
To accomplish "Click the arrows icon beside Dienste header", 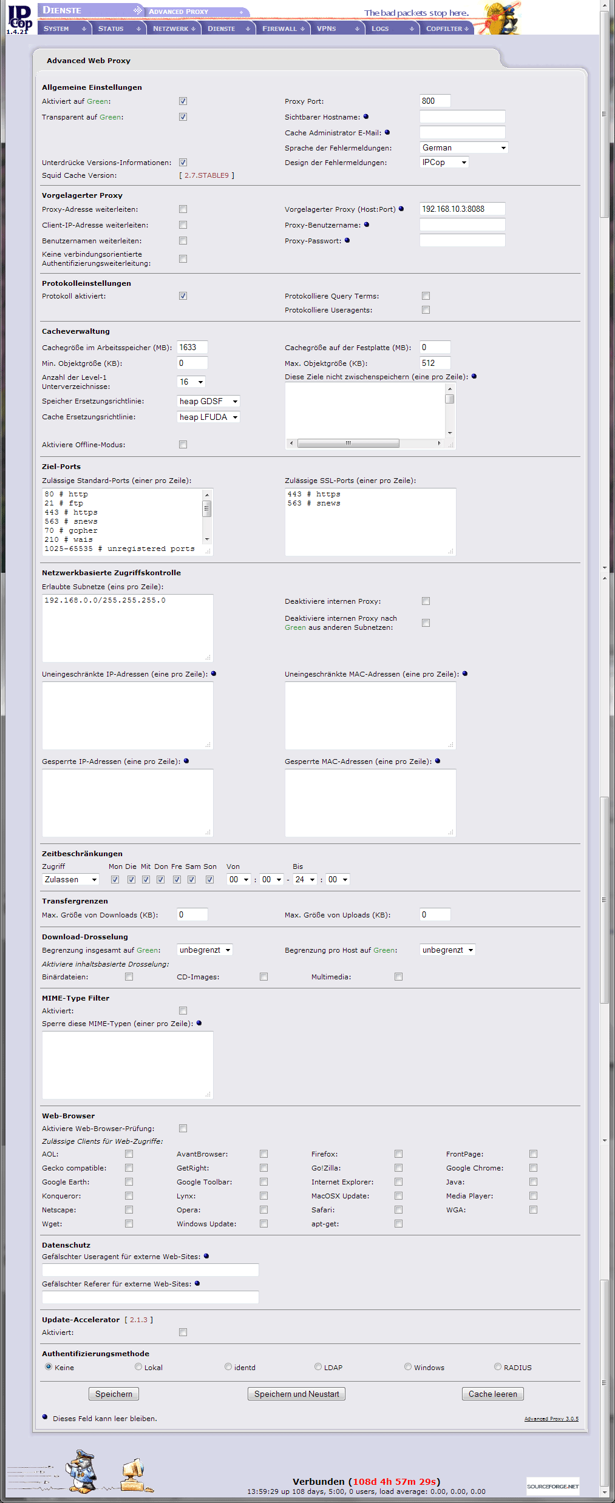I will [x=138, y=10].
